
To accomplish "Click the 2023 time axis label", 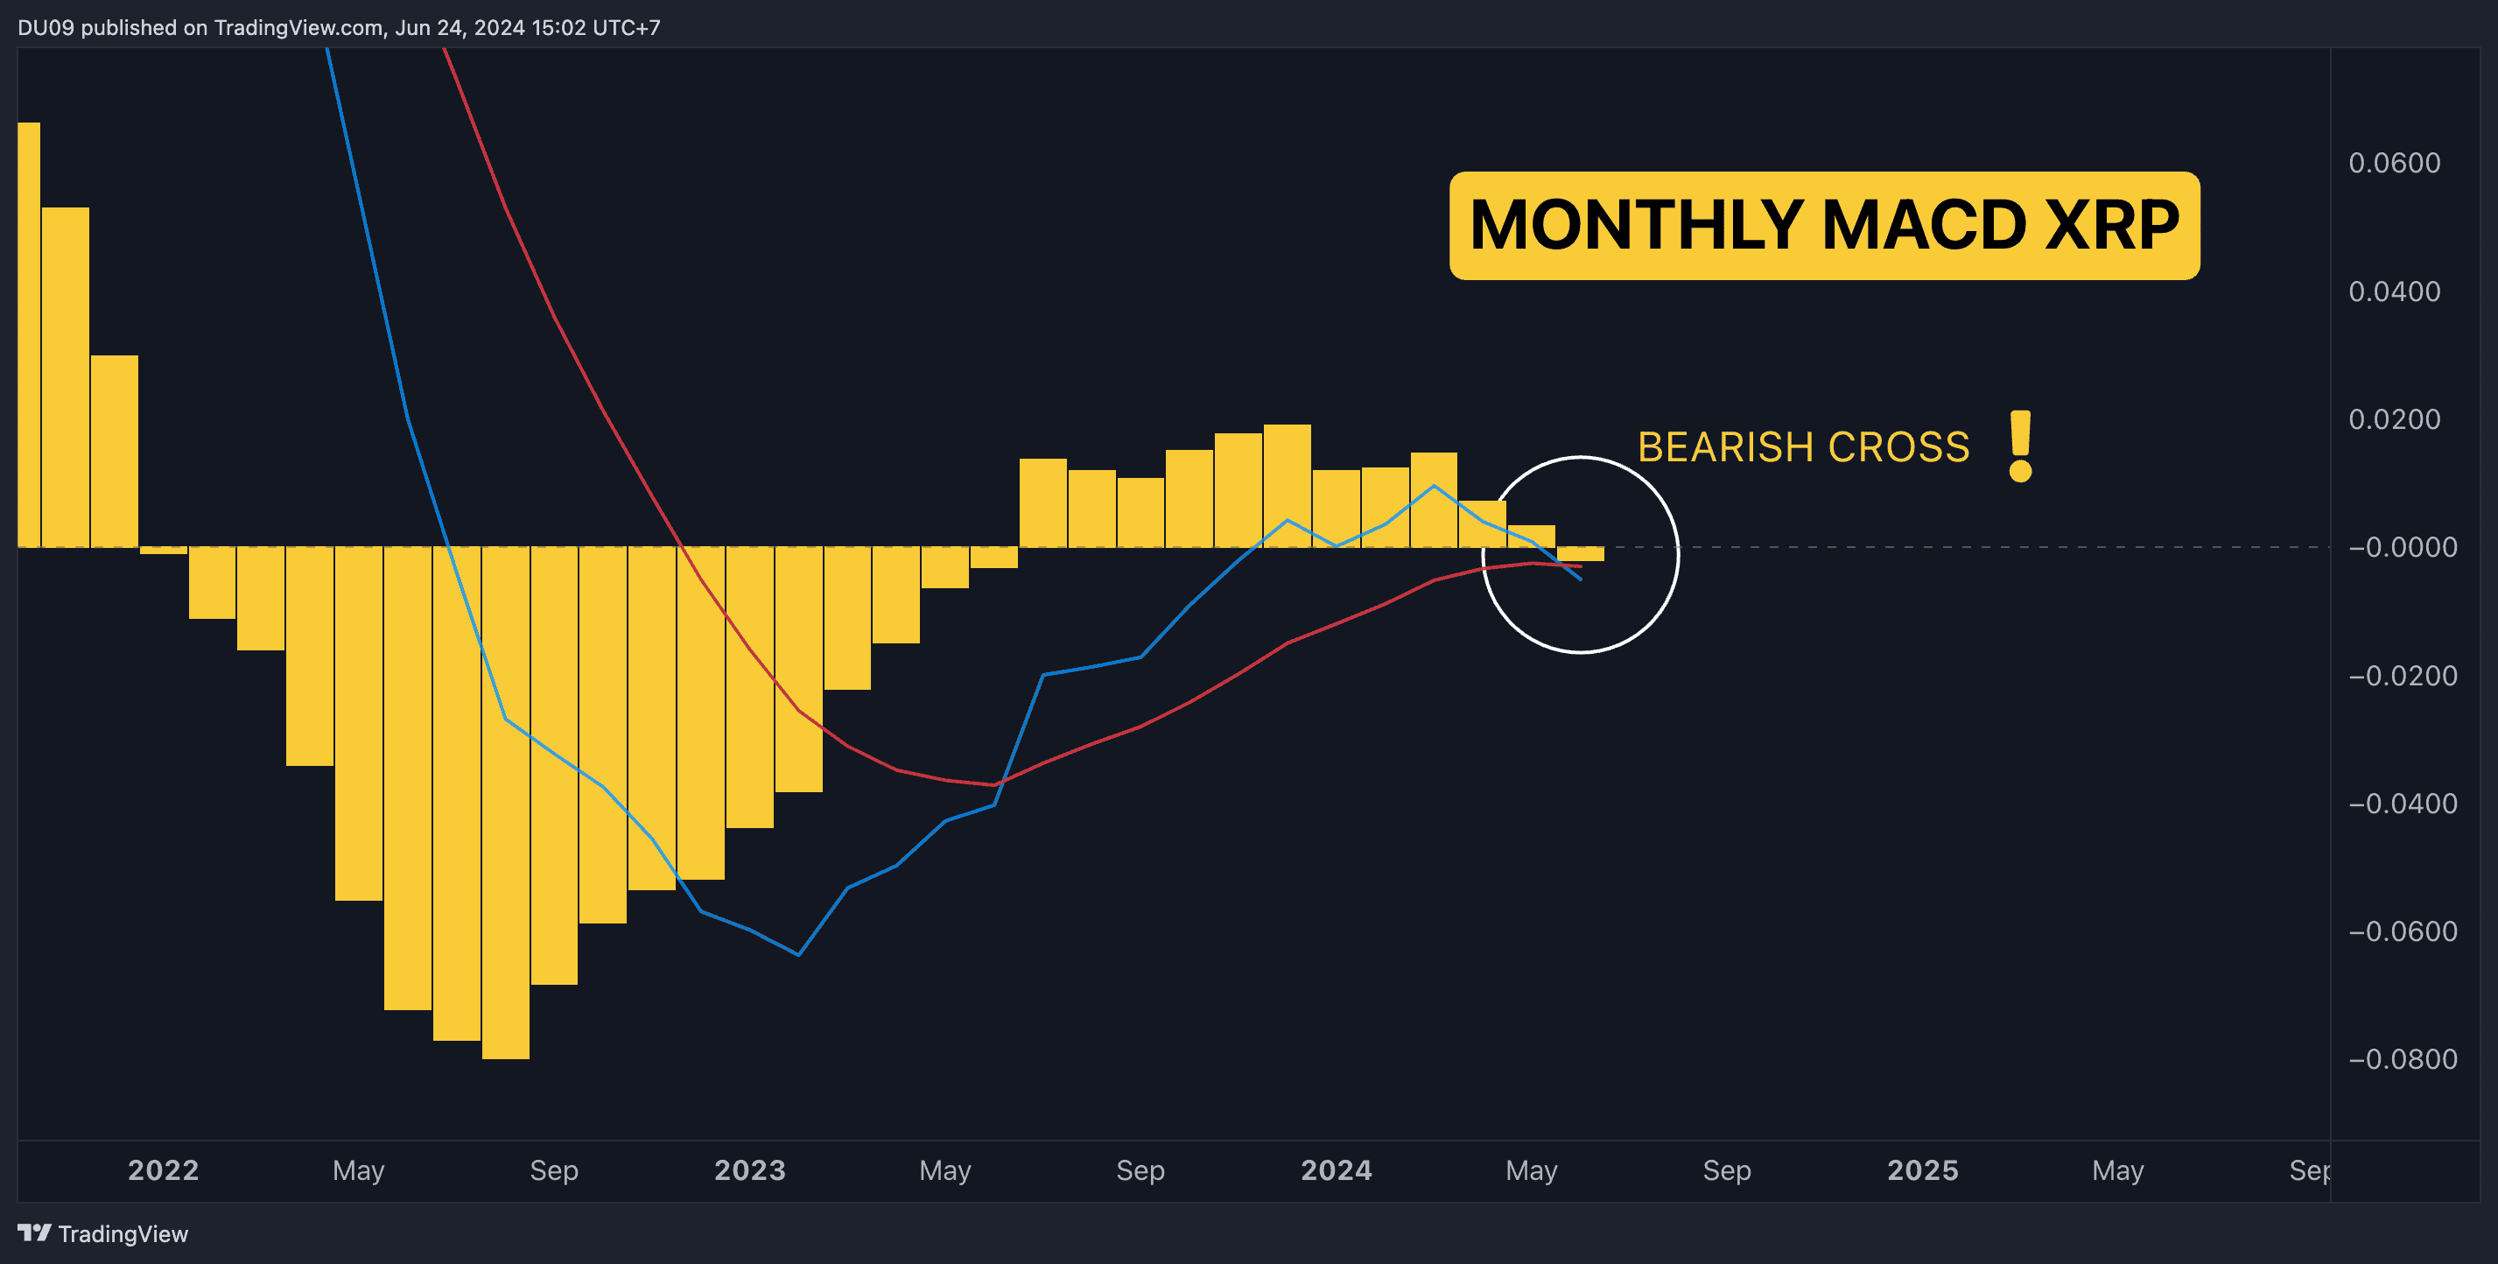I will tap(749, 1170).
